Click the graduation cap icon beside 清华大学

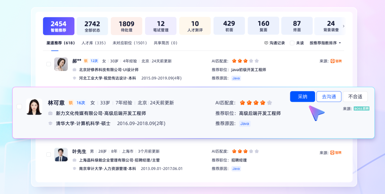tap(50, 124)
